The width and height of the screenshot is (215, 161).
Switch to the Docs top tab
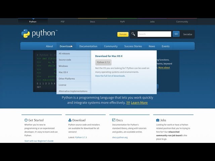tap(93, 21)
